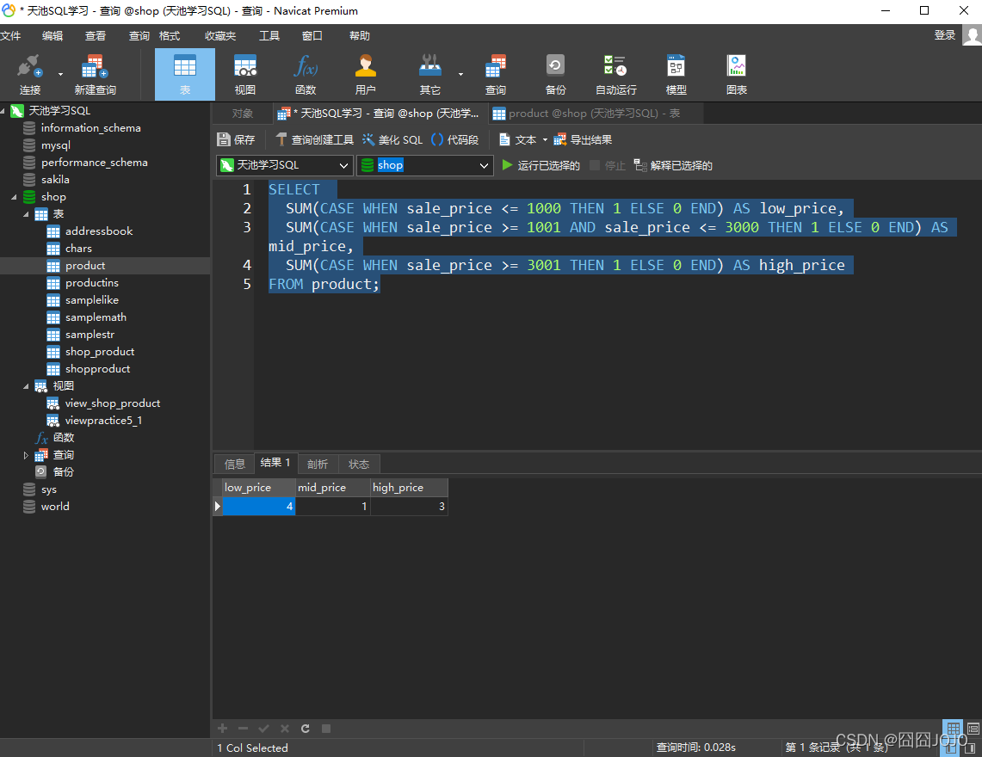Run the selection with 运行已选择的
The width and height of the screenshot is (982, 757).
pyautogui.click(x=541, y=165)
